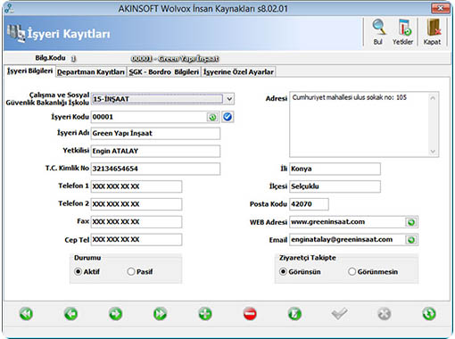The height and width of the screenshot is (339, 455).
Task: Delete record with the red minus icon
Action: pos(250,314)
